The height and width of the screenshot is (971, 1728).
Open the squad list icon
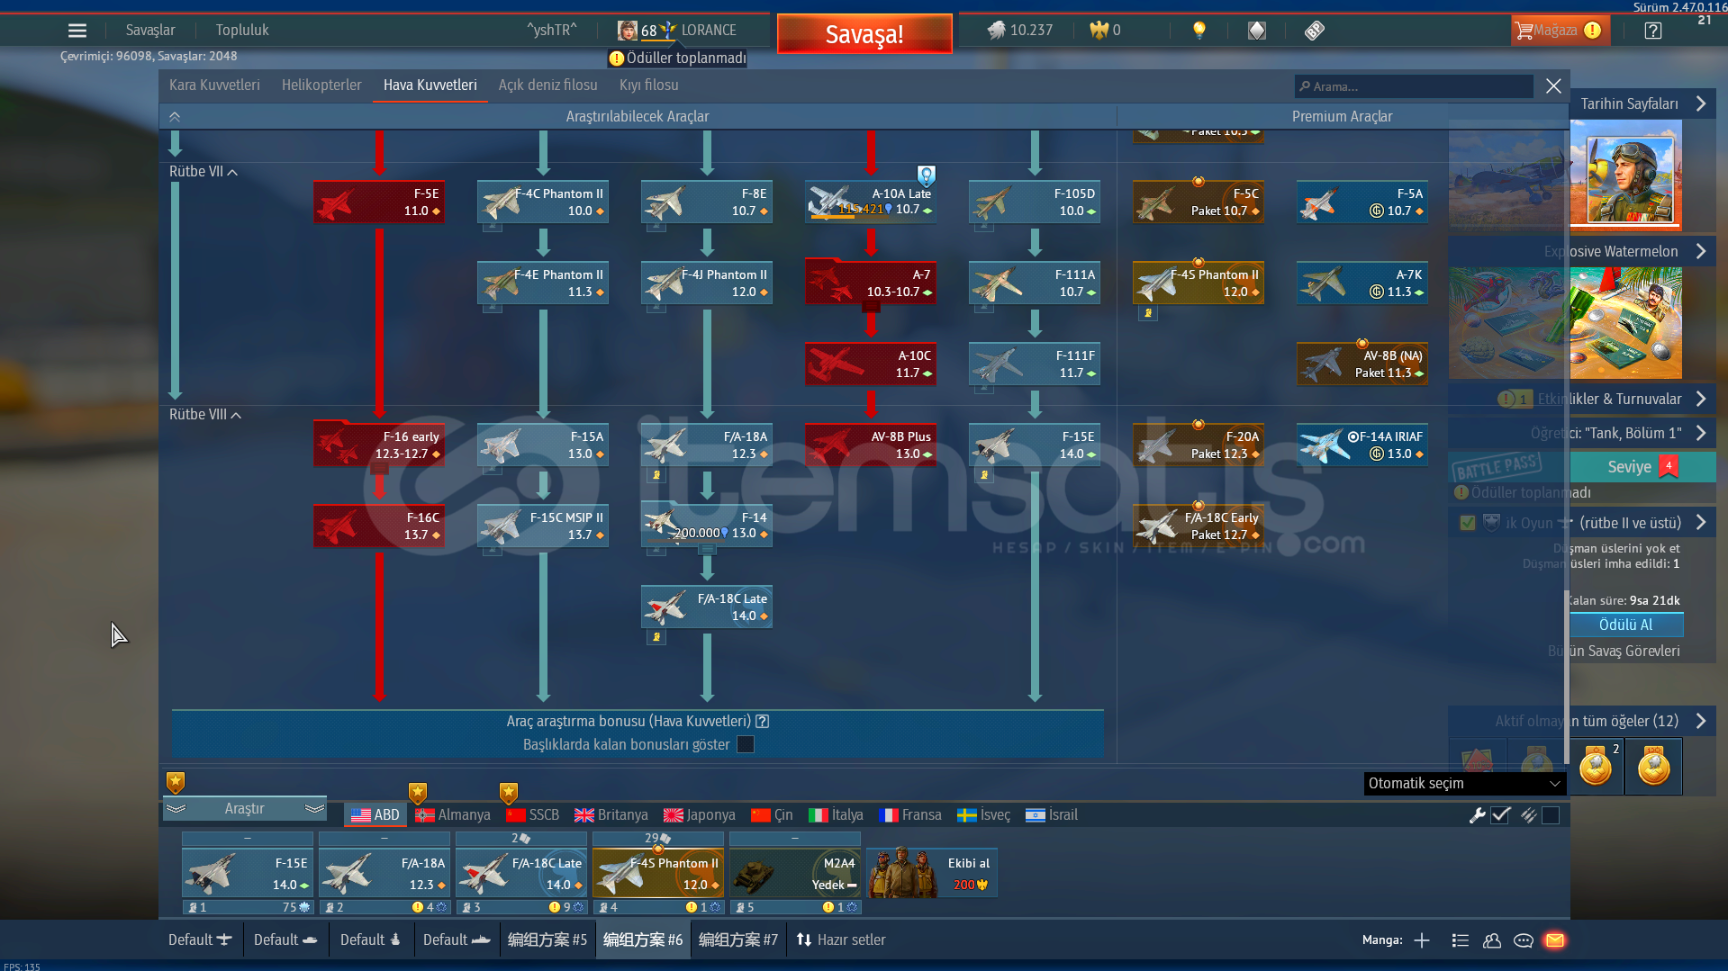1461,940
